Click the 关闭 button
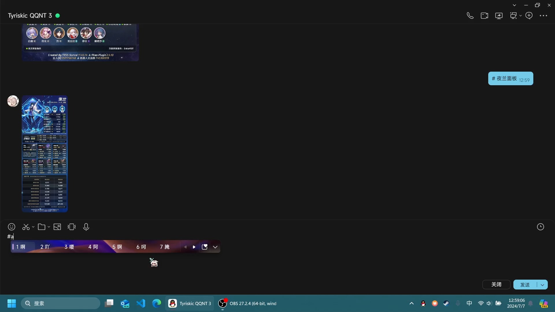The width and height of the screenshot is (555, 312). pos(496,285)
